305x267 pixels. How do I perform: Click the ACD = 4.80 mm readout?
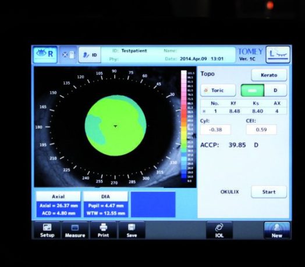pyautogui.click(x=59, y=213)
